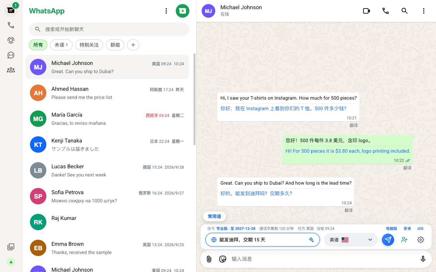Select the 特别关注 filter tab

pos(89,45)
